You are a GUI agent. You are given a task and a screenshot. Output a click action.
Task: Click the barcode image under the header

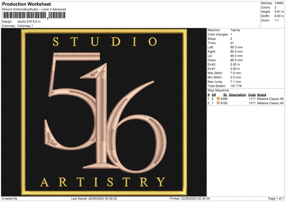click(34, 15)
